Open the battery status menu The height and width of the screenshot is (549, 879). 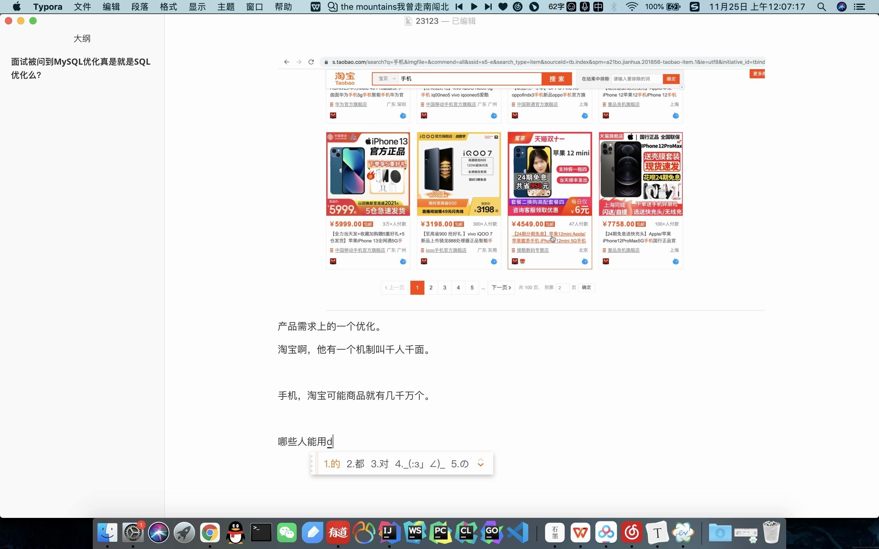(663, 6)
